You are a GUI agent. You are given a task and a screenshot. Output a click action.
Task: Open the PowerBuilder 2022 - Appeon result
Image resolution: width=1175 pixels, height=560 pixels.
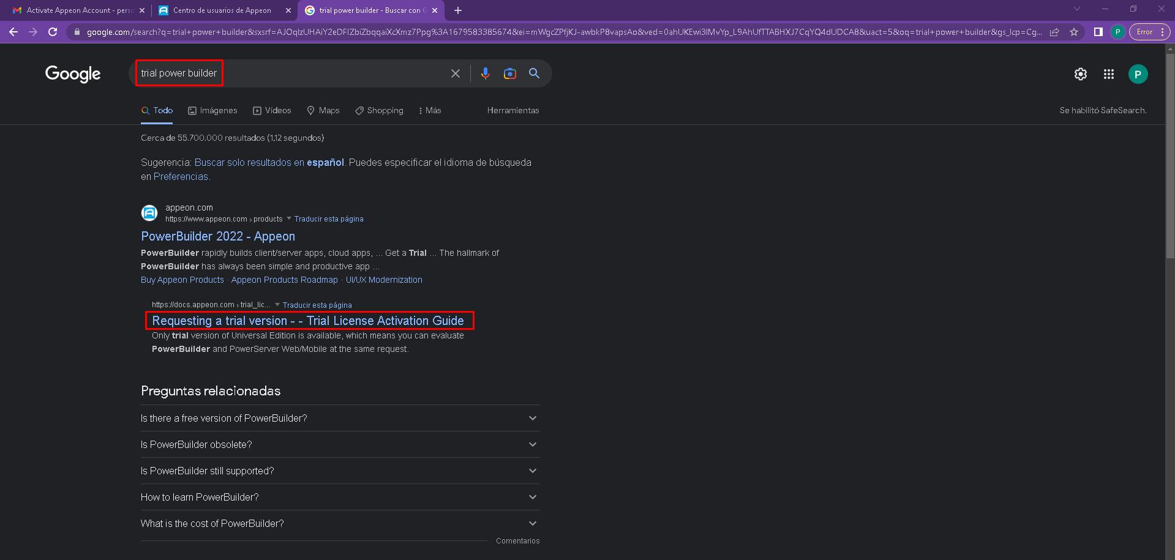218,236
